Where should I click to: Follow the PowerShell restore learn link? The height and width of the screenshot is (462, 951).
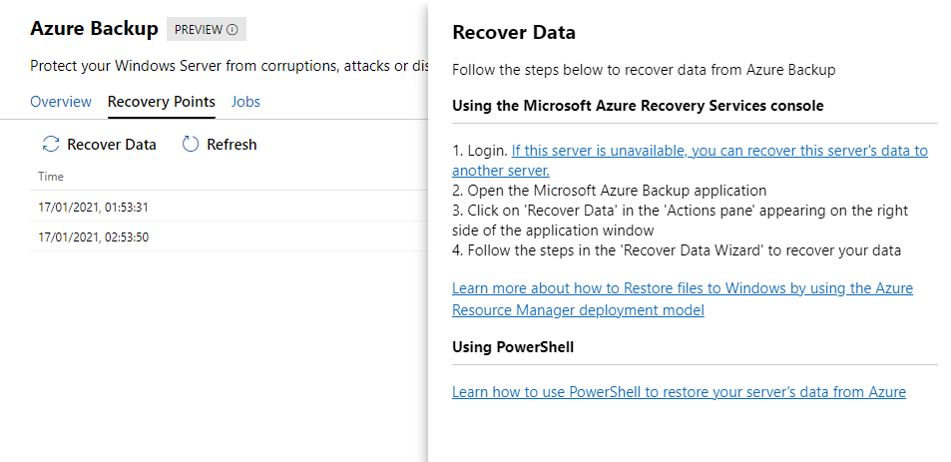(679, 392)
